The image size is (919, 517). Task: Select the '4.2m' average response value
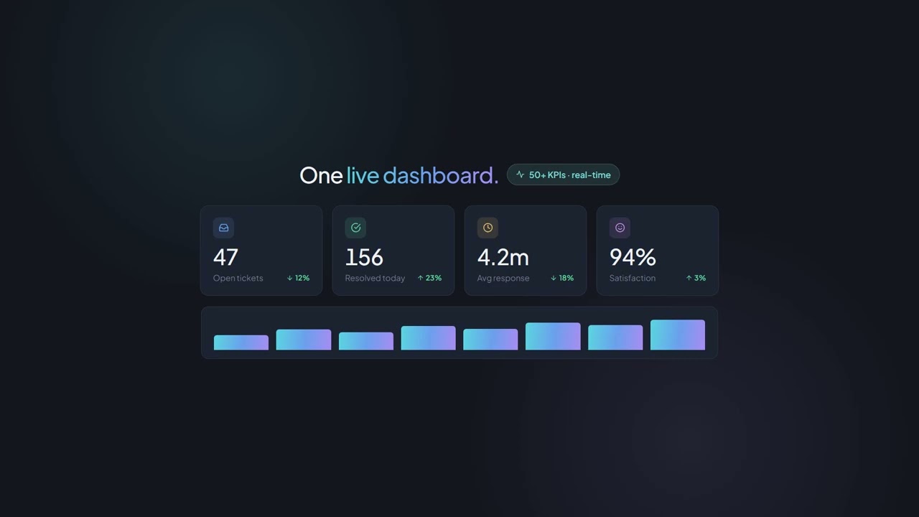point(503,257)
